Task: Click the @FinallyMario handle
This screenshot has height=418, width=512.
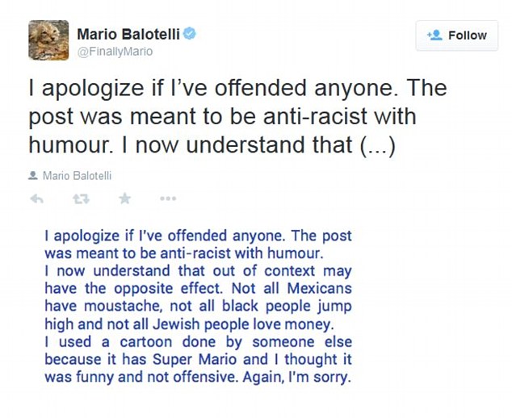Action: (115, 51)
